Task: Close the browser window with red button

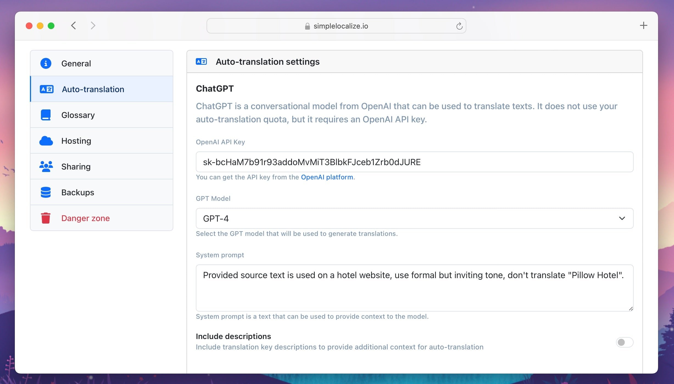Action: 29,26
